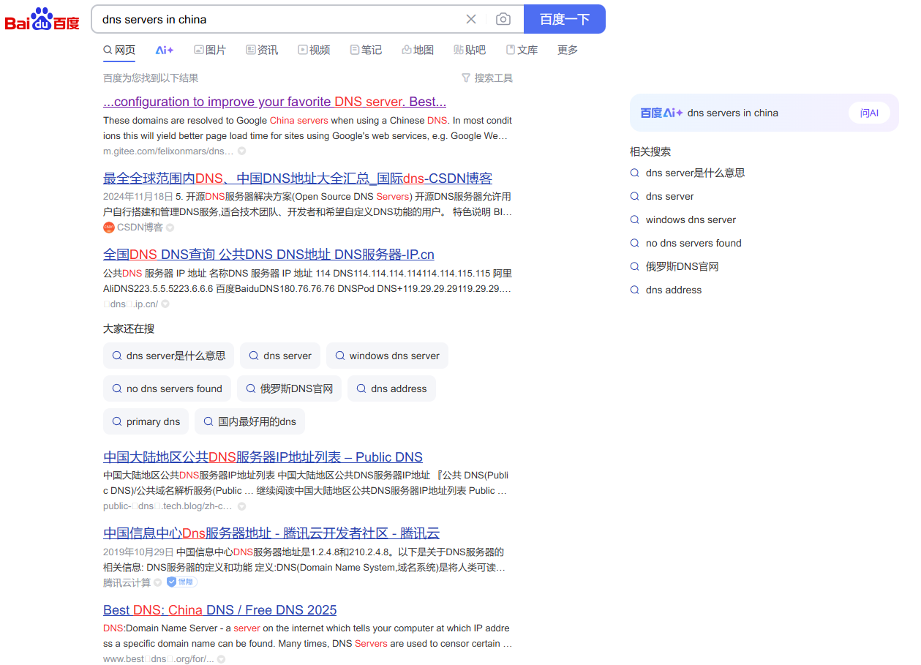Click the CSDN博客 source name
The image size is (921, 665).
click(140, 228)
